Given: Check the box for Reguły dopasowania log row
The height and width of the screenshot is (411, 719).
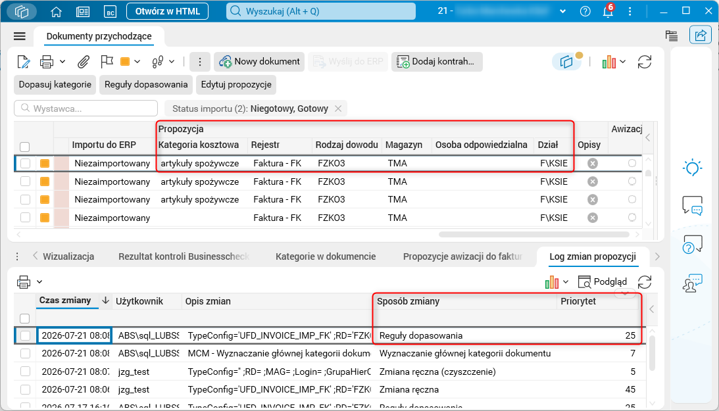Looking at the screenshot, I should coord(25,336).
